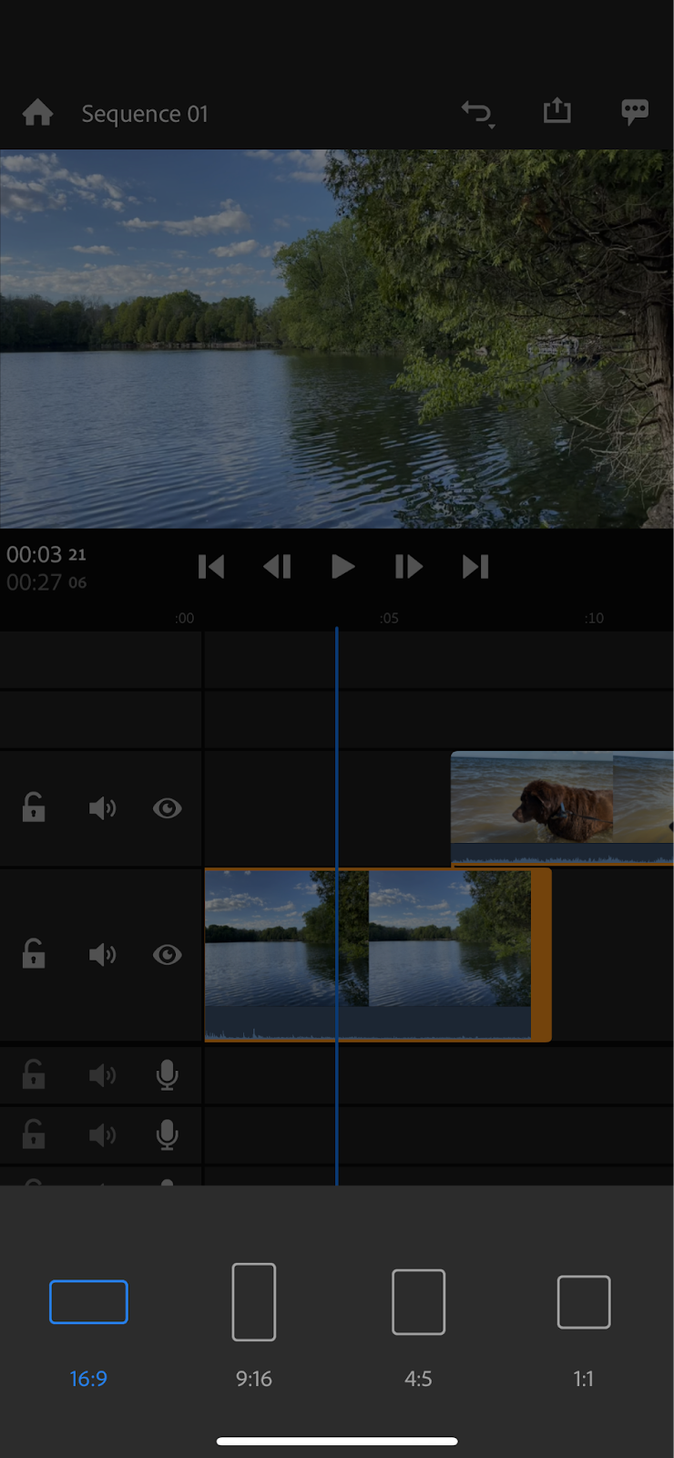The width and height of the screenshot is (674, 1458).
Task: Mute the dog clip video track
Action: pos(102,808)
